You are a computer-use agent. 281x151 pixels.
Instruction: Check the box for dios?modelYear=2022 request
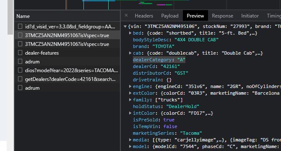pos(20,70)
